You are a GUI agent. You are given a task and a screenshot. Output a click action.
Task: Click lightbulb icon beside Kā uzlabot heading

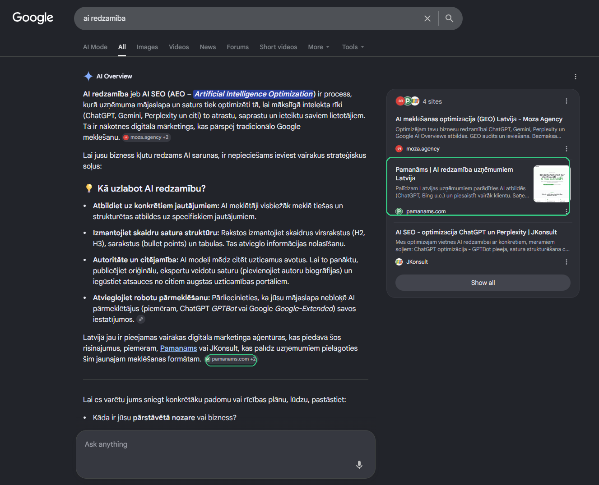click(89, 188)
